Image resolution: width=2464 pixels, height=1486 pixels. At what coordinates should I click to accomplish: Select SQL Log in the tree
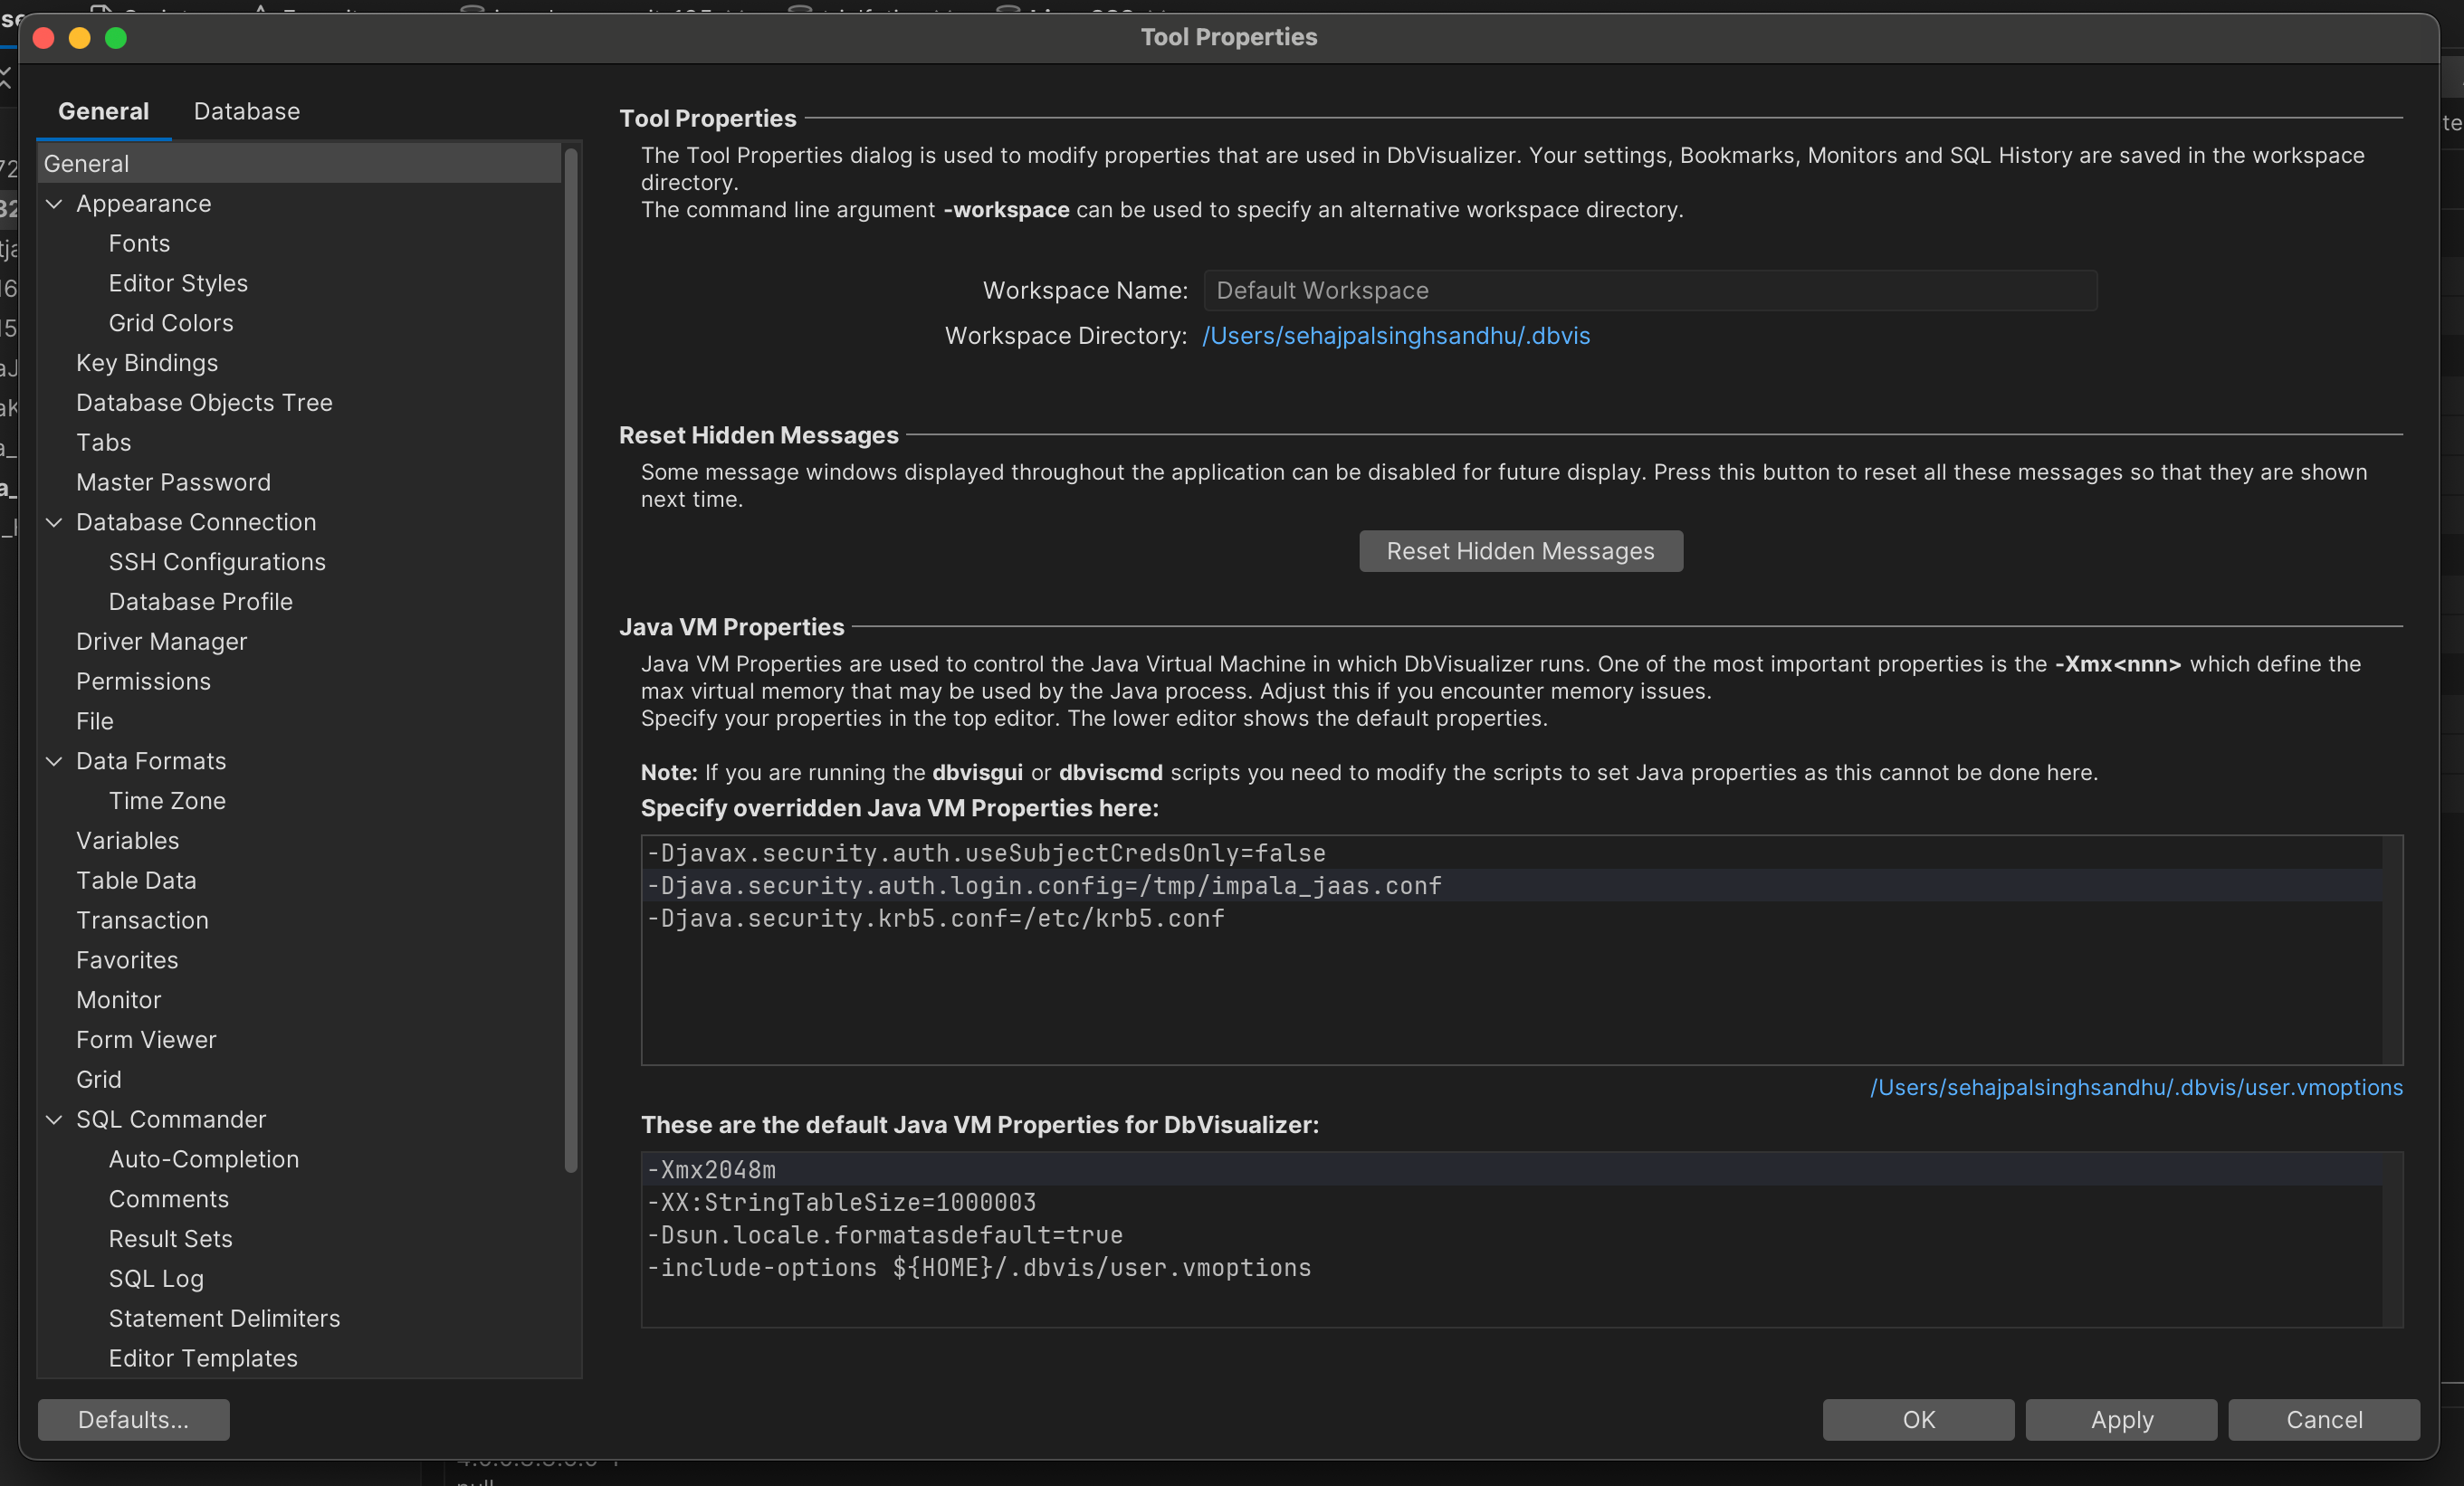pos(156,1278)
